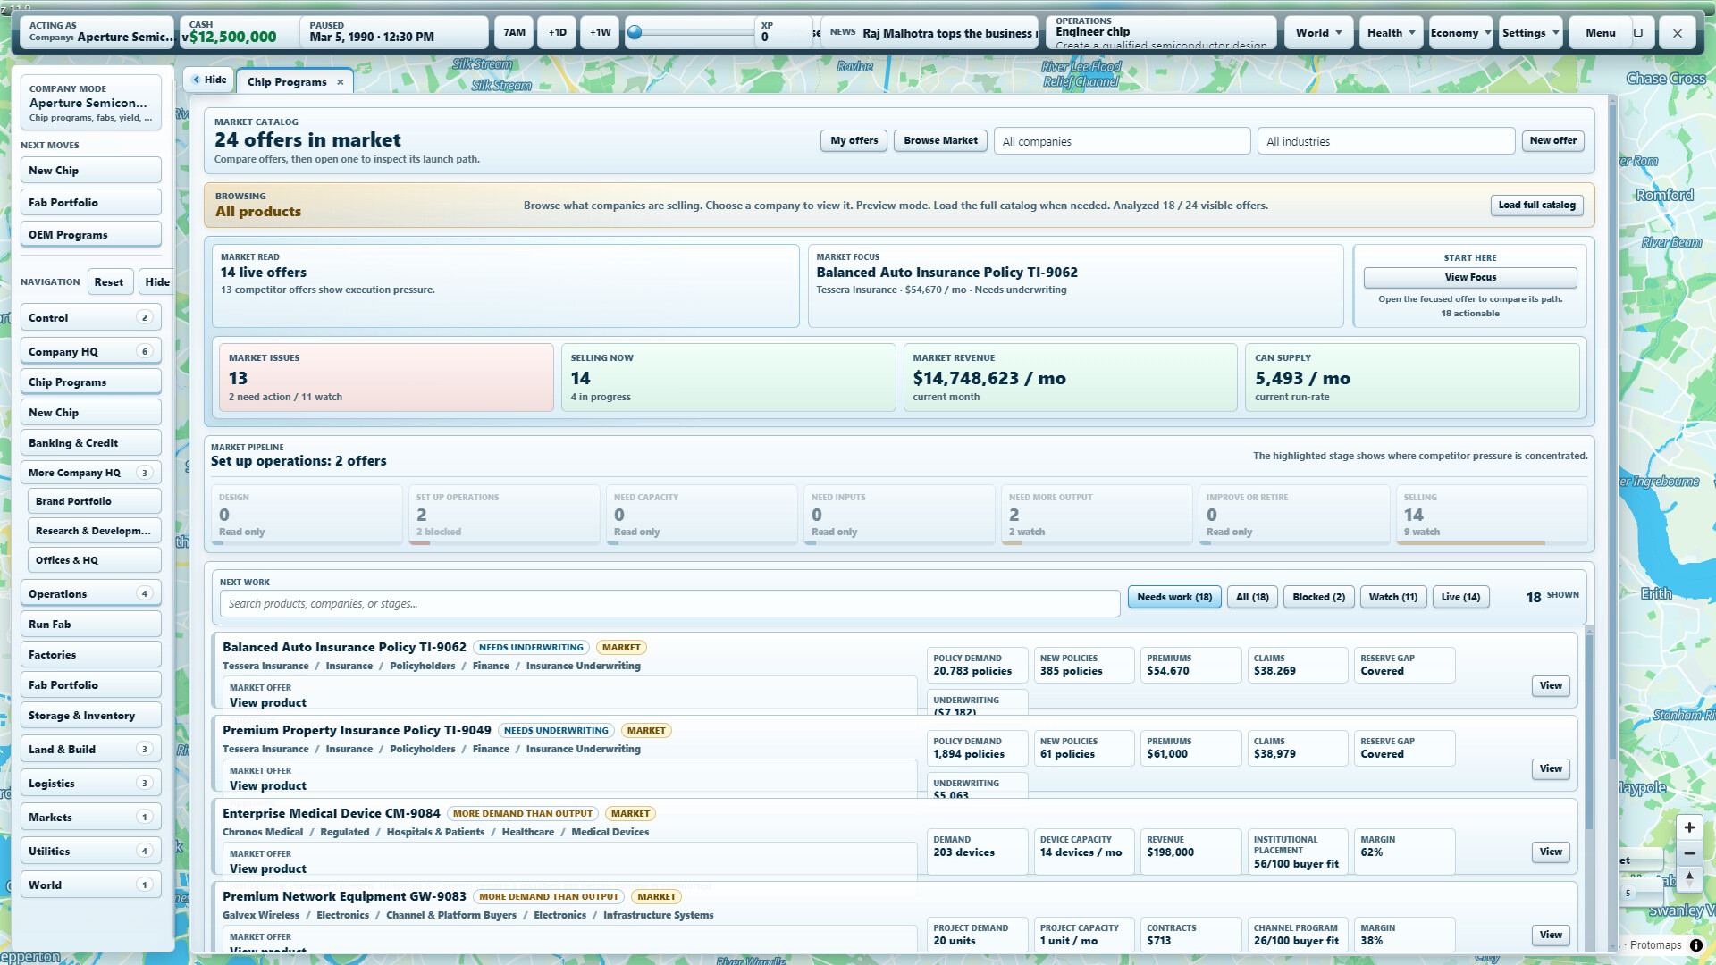Close the game overlay with X
1716x965 pixels.
tap(1678, 33)
